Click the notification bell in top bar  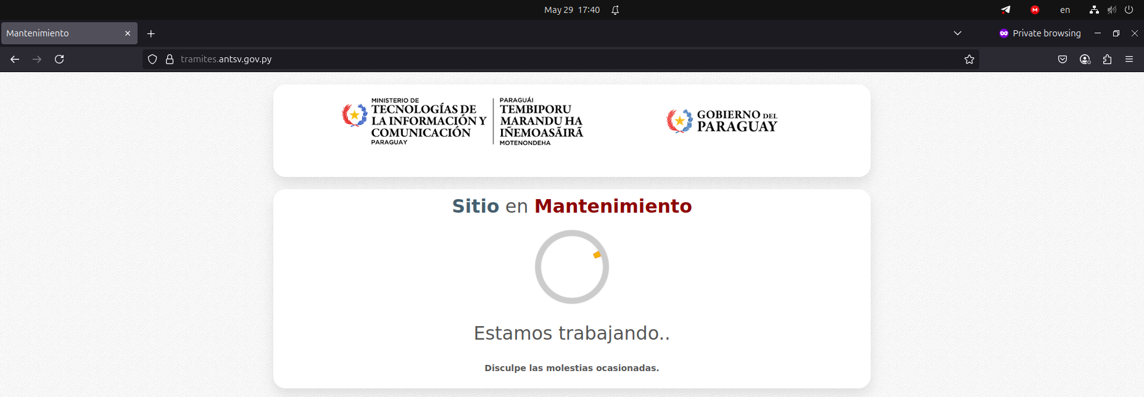click(x=615, y=10)
